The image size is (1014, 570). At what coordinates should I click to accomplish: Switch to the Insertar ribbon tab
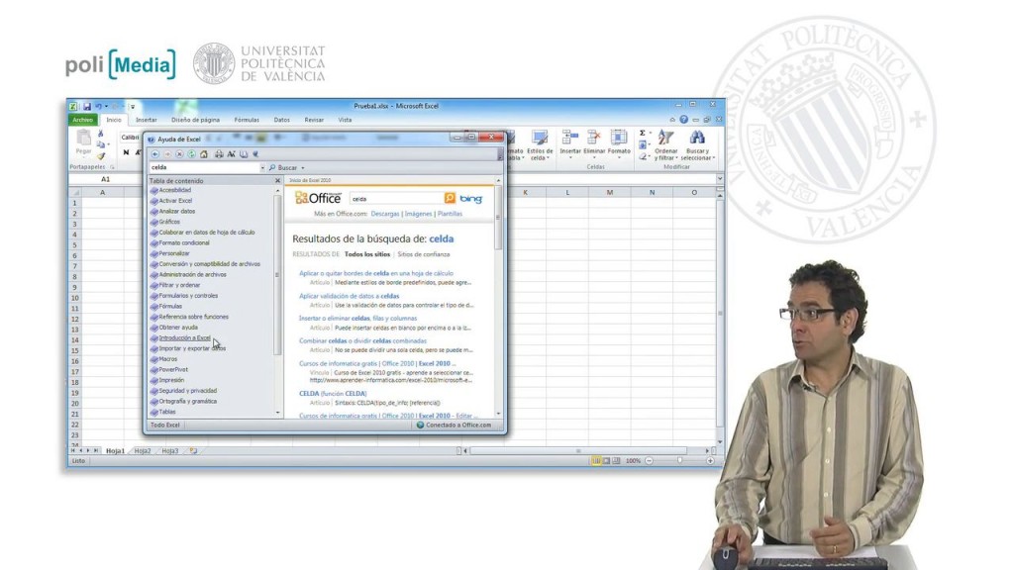(147, 120)
